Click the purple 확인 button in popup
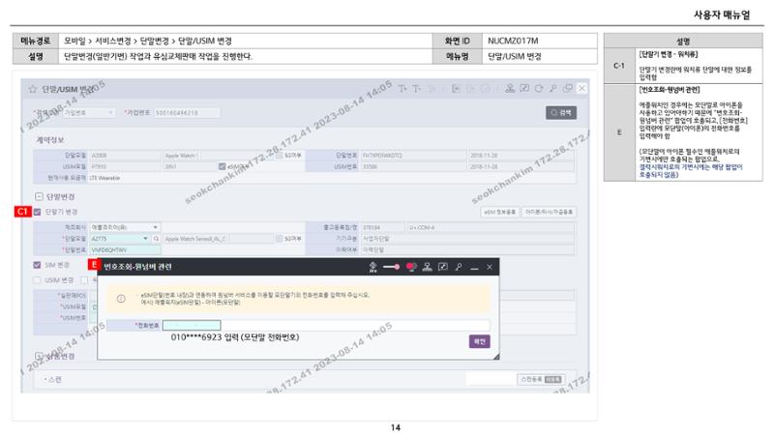Screen dimensions: 774x435 point(479,341)
